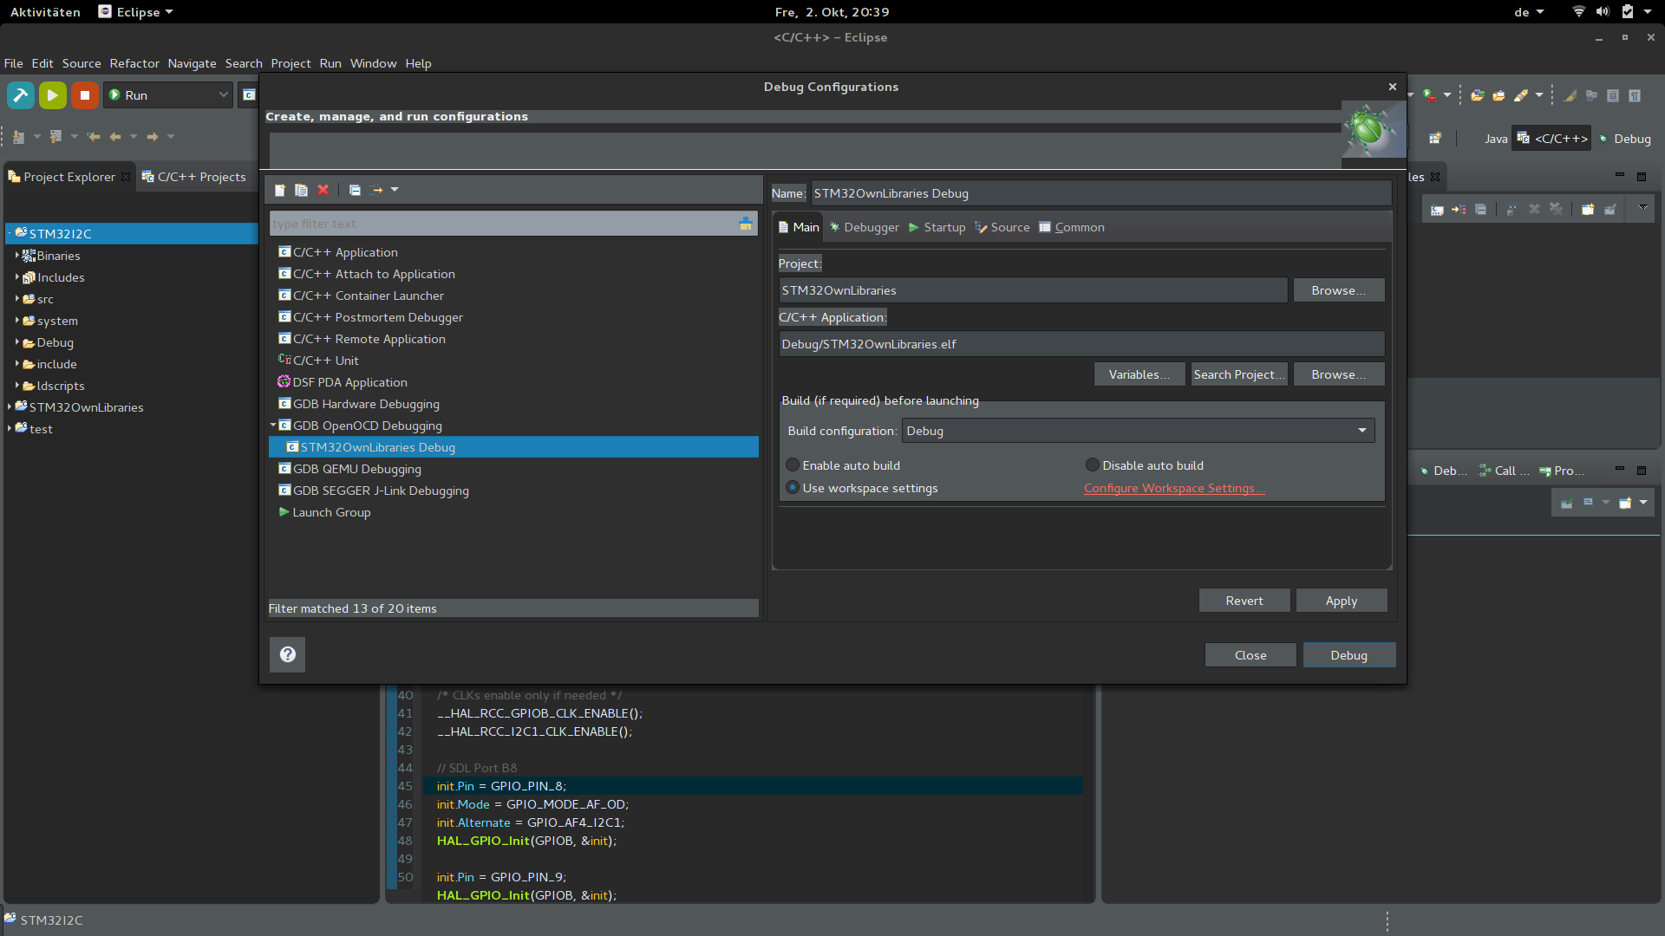Select Disable auto build option
Image resolution: width=1665 pixels, height=936 pixels.
[x=1093, y=465]
